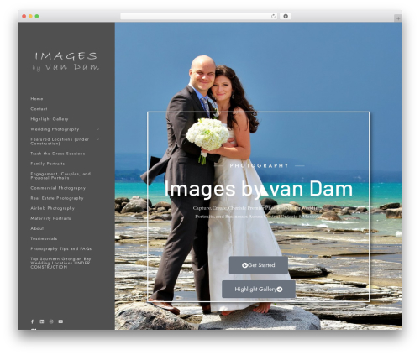Open the About page
The height and width of the screenshot is (355, 420).
click(37, 228)
